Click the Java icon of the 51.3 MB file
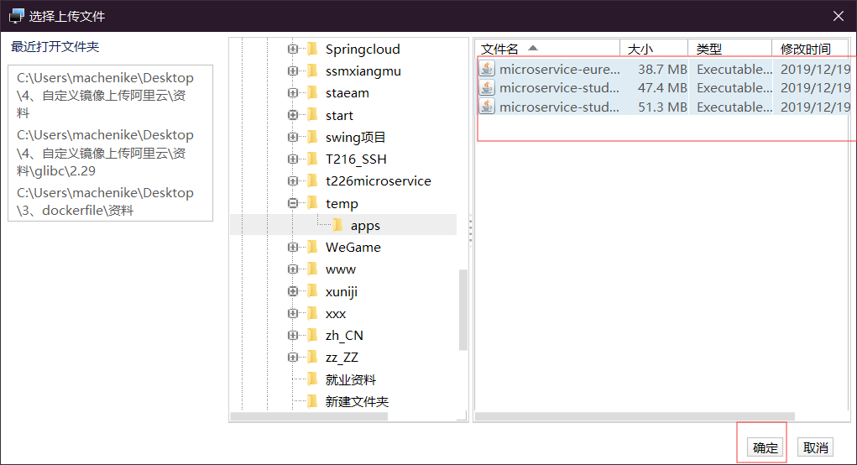The image size is (857, 465). coord(487,107)
